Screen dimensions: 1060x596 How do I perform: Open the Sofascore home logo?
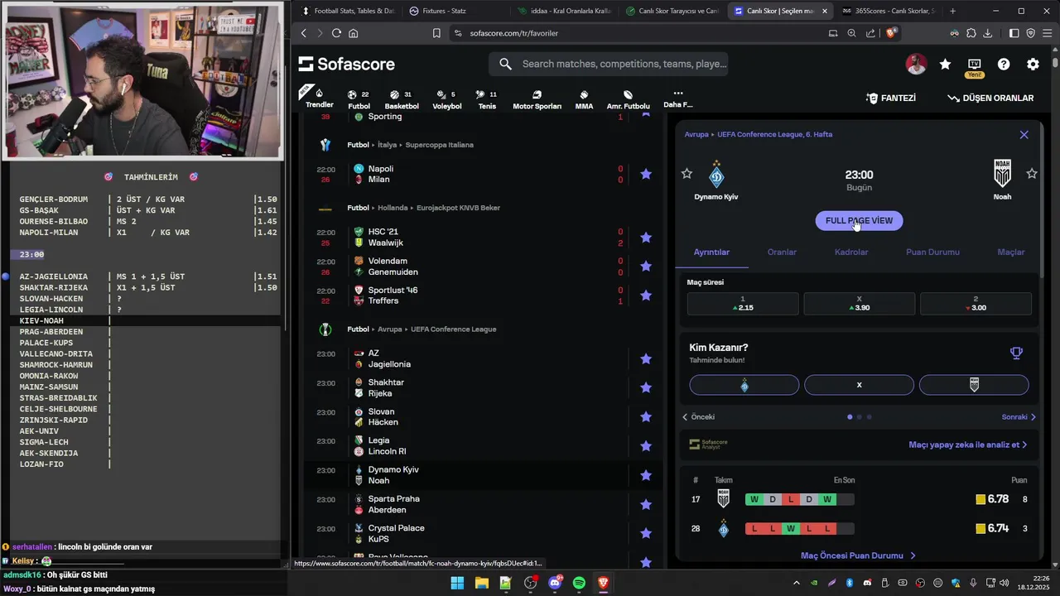tap(346, 64)
